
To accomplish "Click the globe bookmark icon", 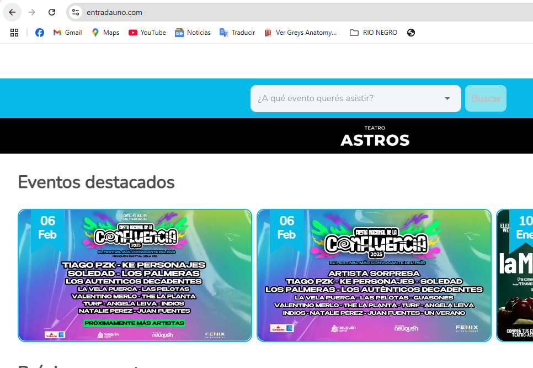I will [411, 33].
